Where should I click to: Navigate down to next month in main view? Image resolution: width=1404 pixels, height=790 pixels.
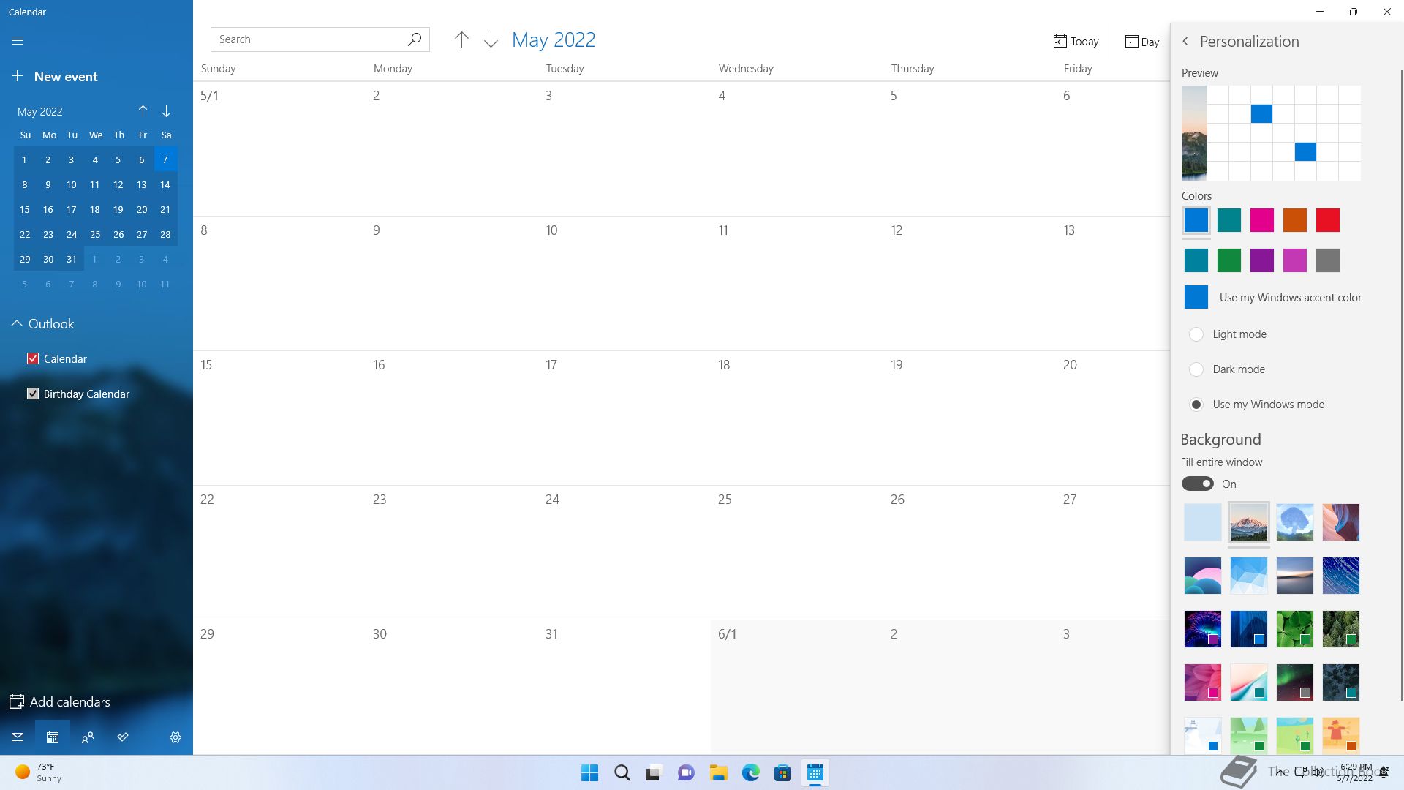(491, 39)
